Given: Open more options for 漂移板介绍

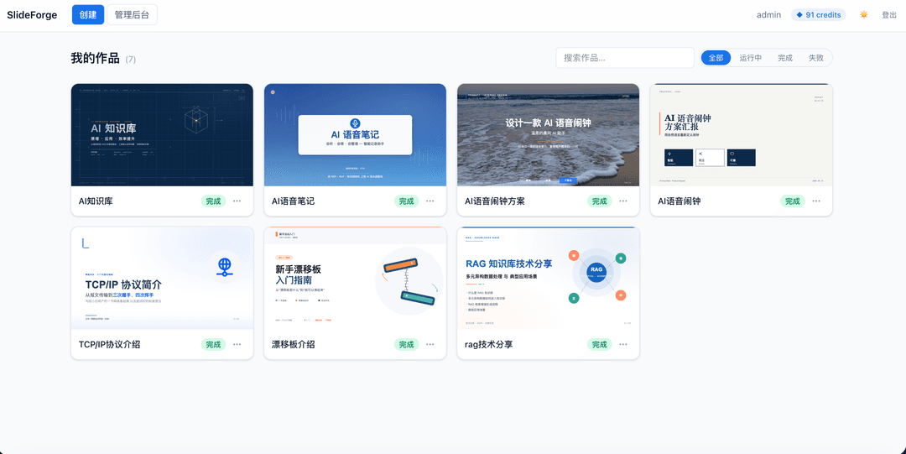Looking at the screenshot, I should coord(430,344).
